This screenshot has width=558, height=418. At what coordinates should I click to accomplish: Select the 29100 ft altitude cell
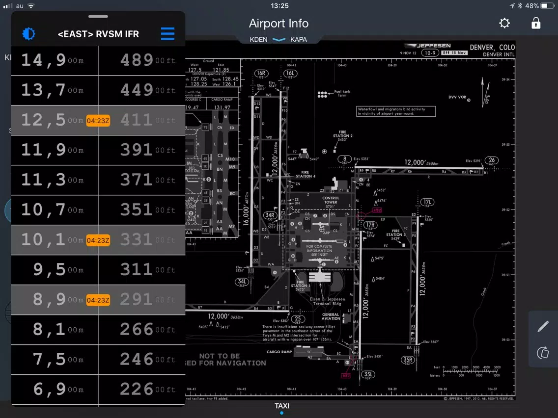point(142,300)
